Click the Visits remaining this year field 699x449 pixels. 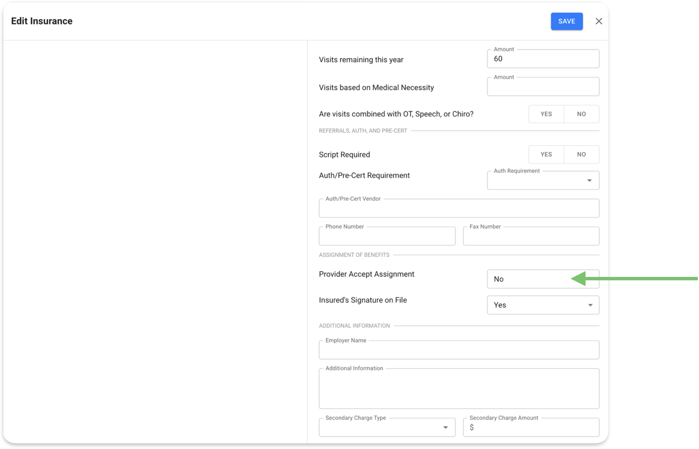tap(543, 59)
